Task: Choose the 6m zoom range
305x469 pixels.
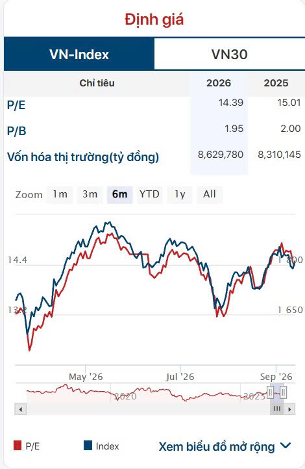Action: [x=120, y=194]
